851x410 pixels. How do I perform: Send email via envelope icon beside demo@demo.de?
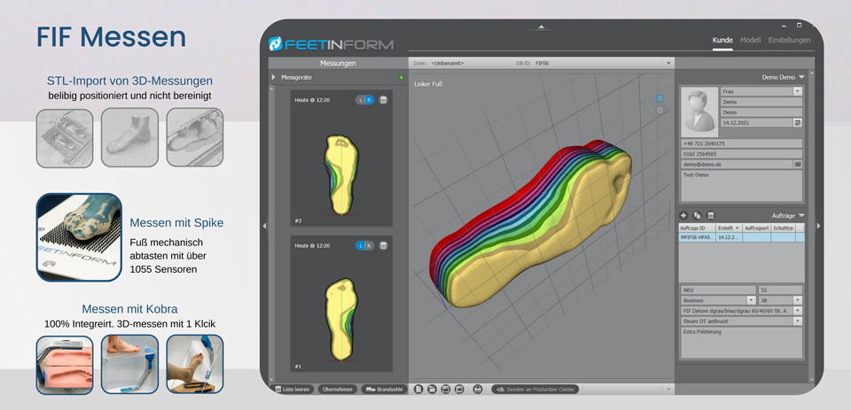797,164
